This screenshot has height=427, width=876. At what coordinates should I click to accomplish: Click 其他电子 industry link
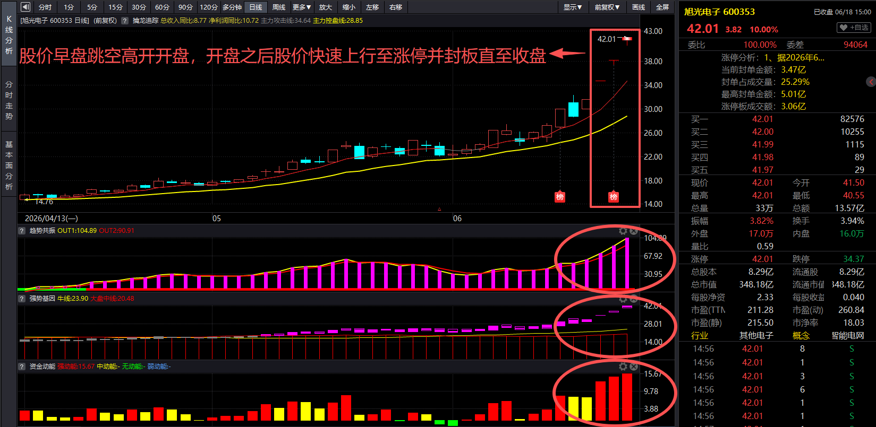756,335
